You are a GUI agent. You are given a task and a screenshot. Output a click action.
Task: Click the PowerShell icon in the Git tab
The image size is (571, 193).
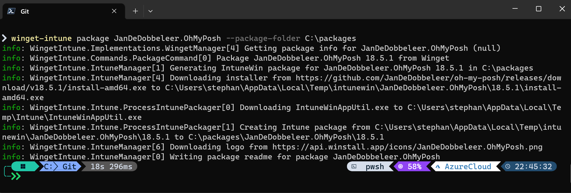tap(11, 11)
